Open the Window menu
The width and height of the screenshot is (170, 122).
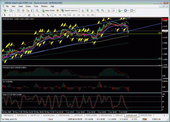[44, 6]
